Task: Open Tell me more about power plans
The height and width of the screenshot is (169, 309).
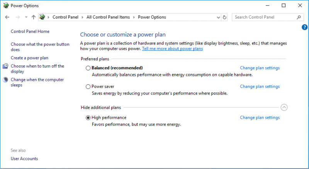Action: 172,48
